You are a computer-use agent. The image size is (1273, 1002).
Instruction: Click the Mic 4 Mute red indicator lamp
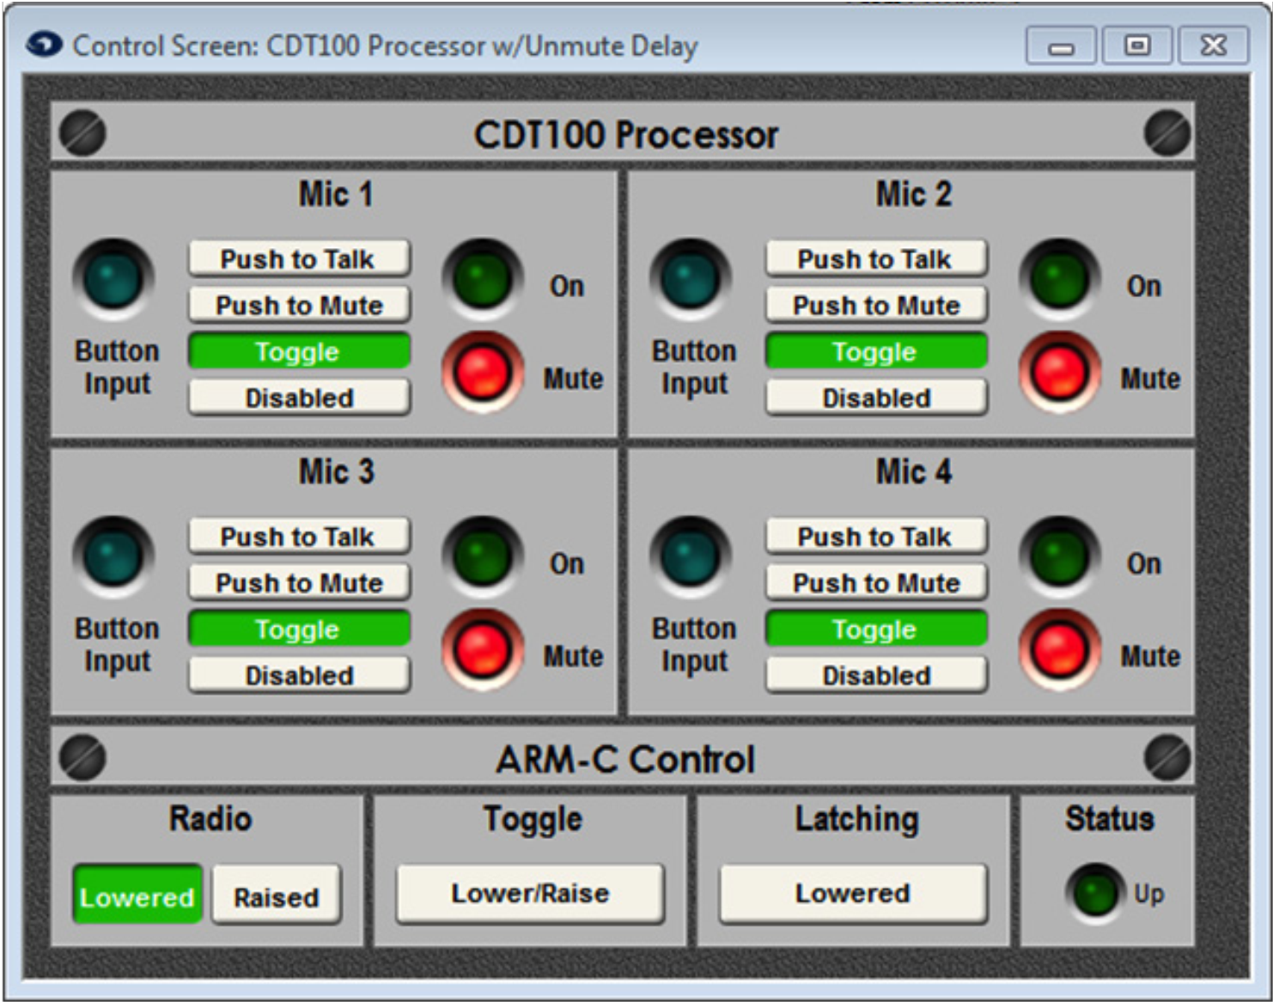[x=1062, y=647]
